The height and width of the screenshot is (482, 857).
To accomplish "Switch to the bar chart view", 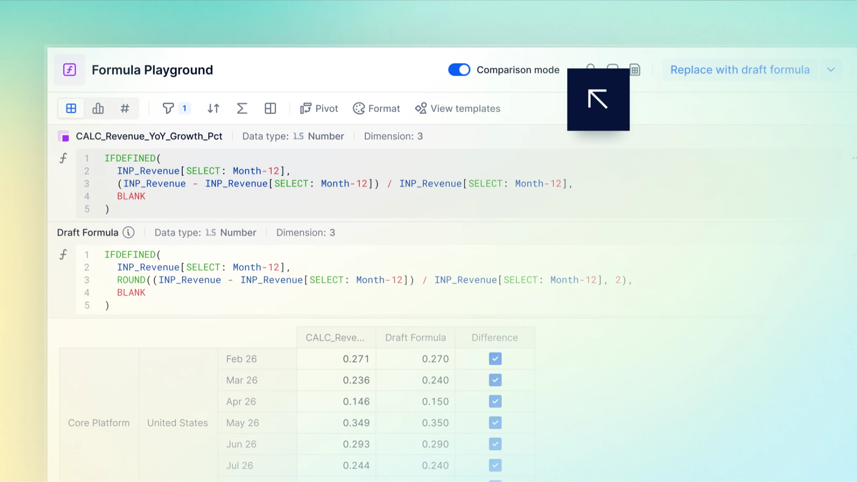I will coord(98,108).
